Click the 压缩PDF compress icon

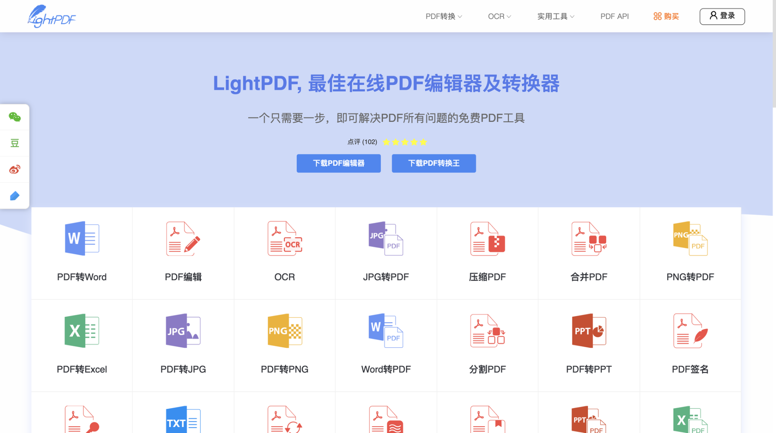click(x=487, y=238)
